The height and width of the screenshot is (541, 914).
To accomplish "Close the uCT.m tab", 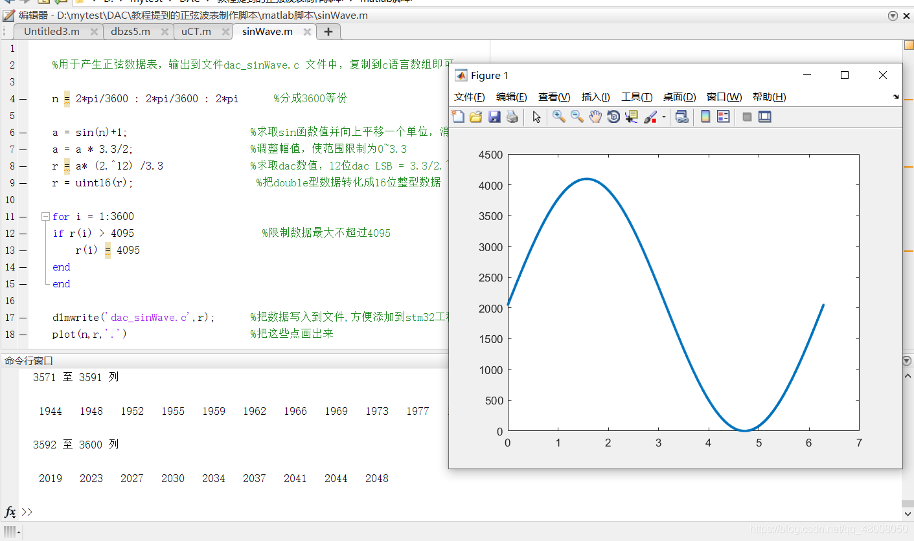I will pyautogui.click(x=225, y=32).
